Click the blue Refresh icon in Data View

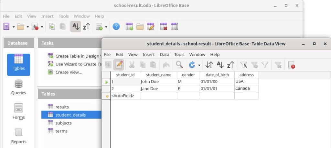192,65
